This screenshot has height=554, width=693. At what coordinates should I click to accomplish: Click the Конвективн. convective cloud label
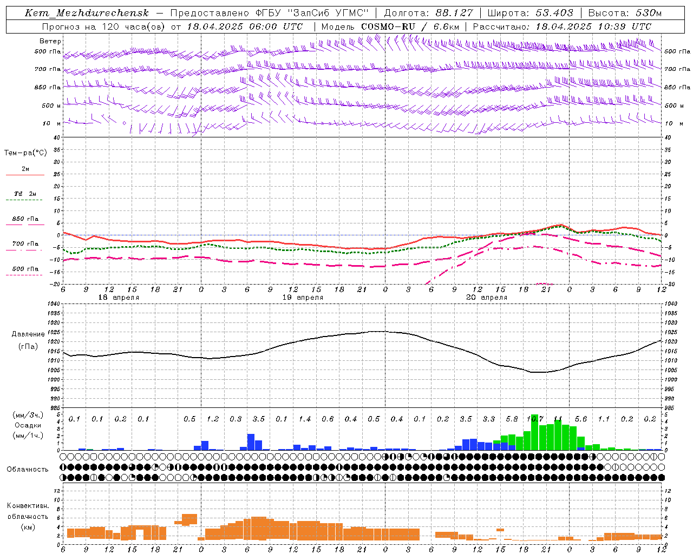coord(28,506)
